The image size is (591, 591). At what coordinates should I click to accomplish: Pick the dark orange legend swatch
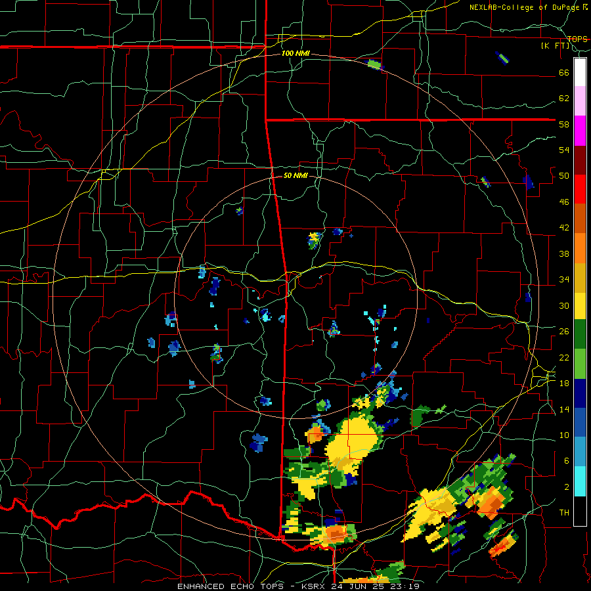coord(580,218)
